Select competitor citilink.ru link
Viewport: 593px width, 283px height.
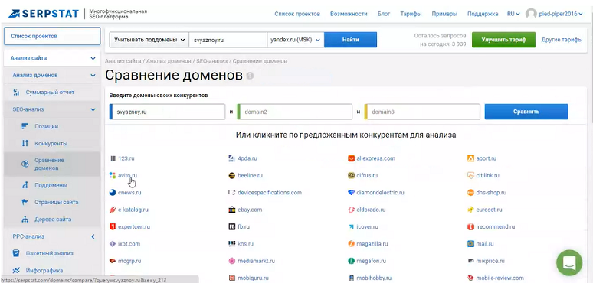tap(488, 175)
